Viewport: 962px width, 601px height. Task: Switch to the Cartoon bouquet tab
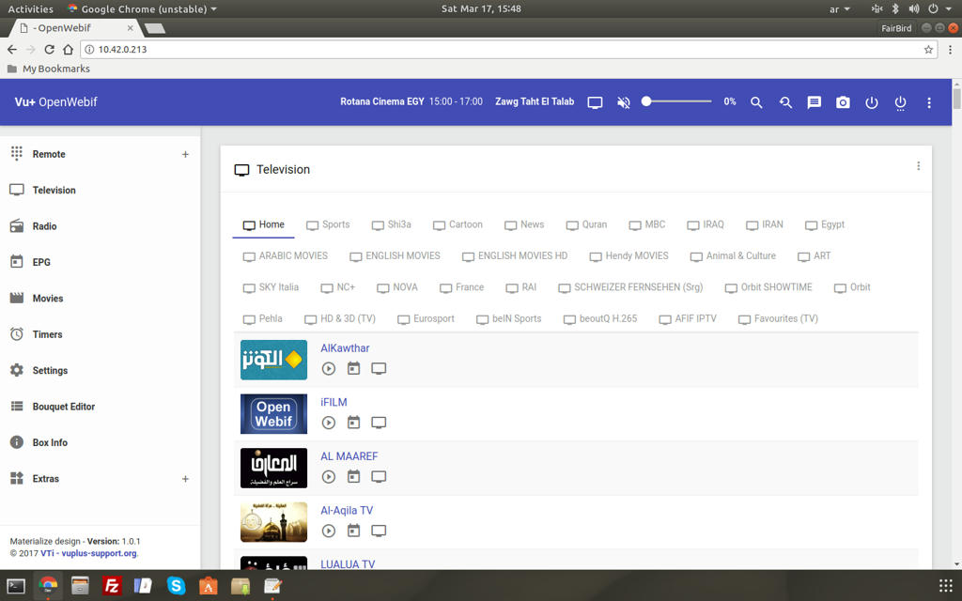click(458, 224)
